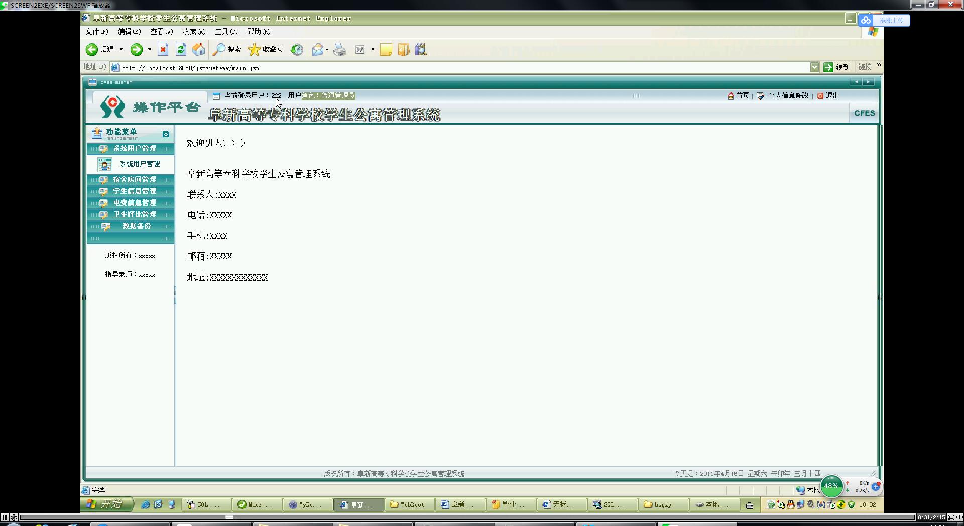Switch to the MyEc... taskbar window
964x526 pixels.
308,505
